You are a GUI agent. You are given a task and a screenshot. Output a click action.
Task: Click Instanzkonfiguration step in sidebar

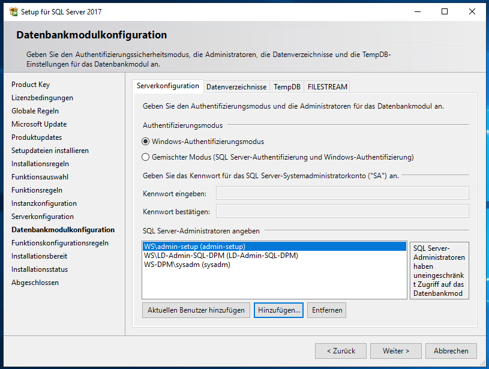[x=44, y=203]
